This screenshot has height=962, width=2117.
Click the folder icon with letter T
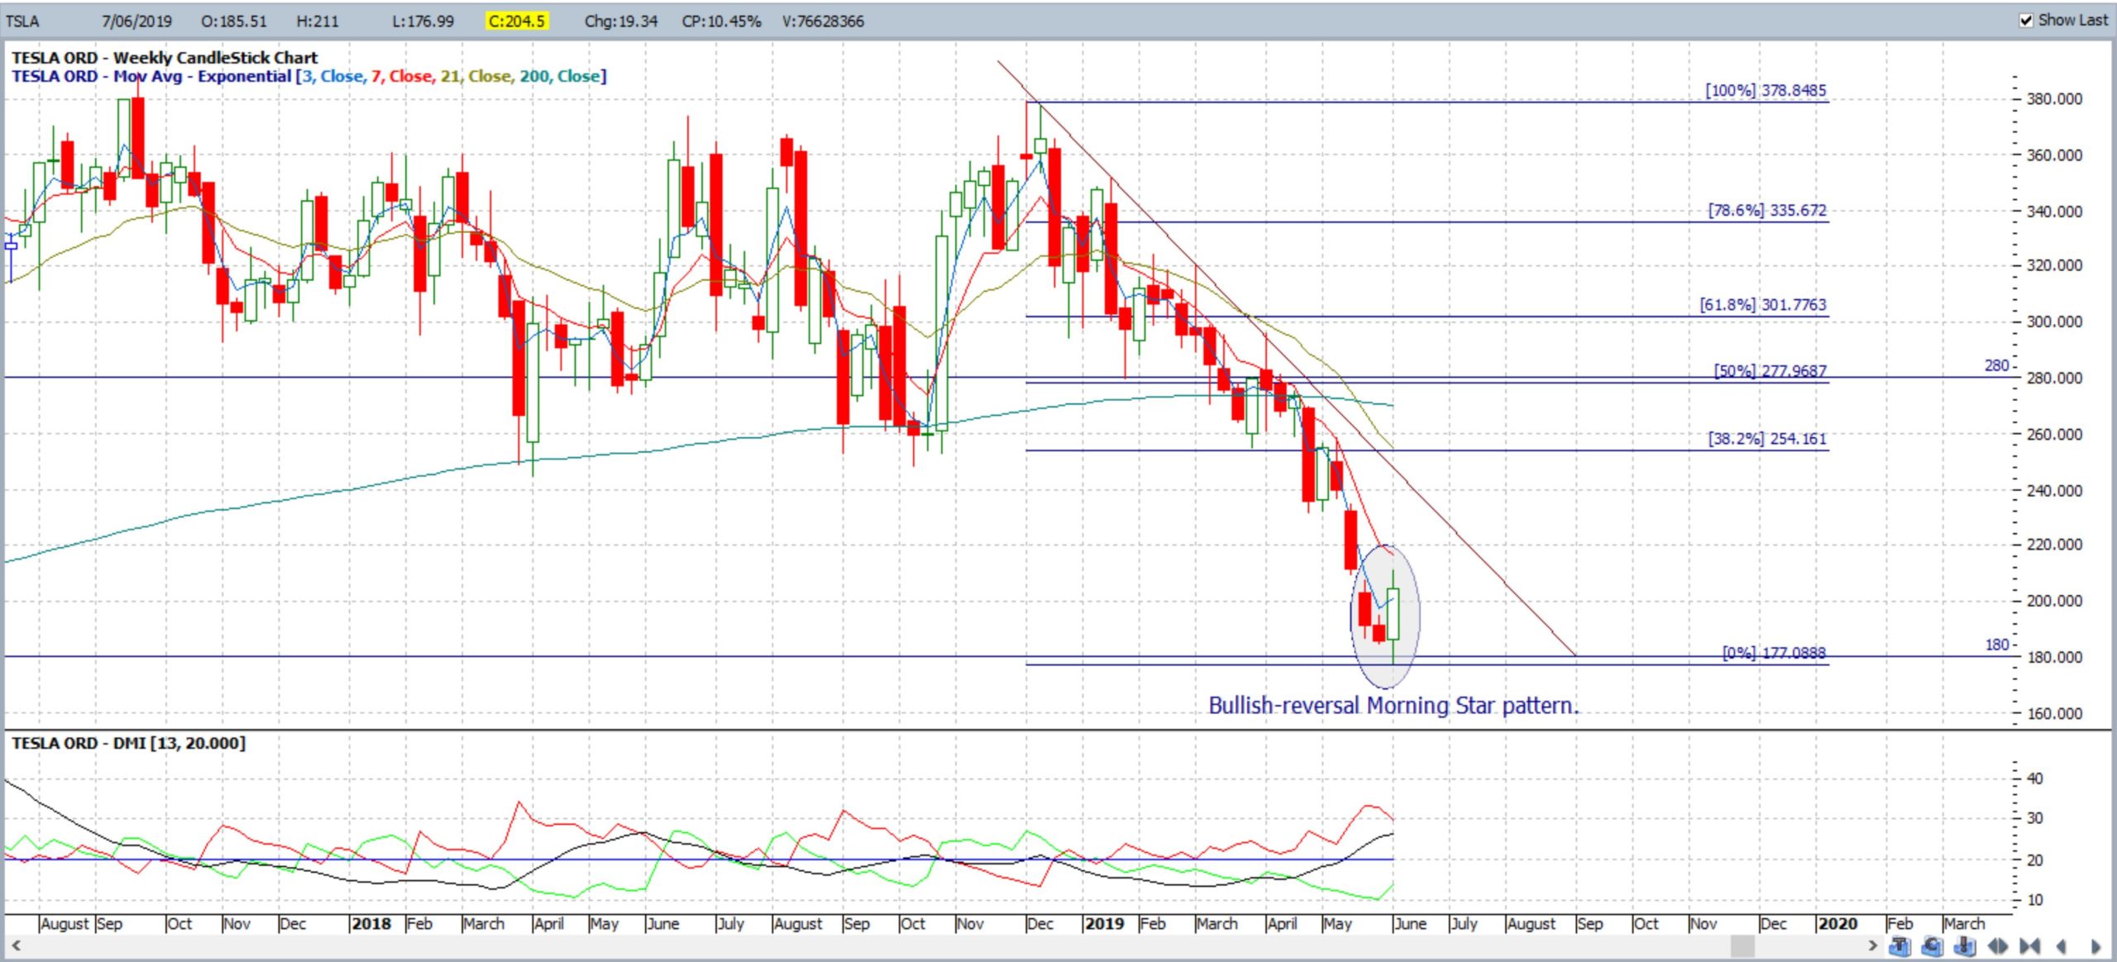point(1900,945)
